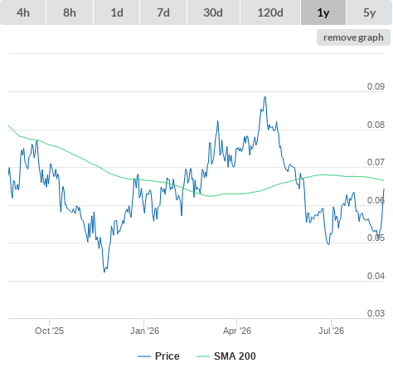Click the active 1y range tab
Image resolution: width=393 pixels, height=378 pixels.
tap(323, 12)
